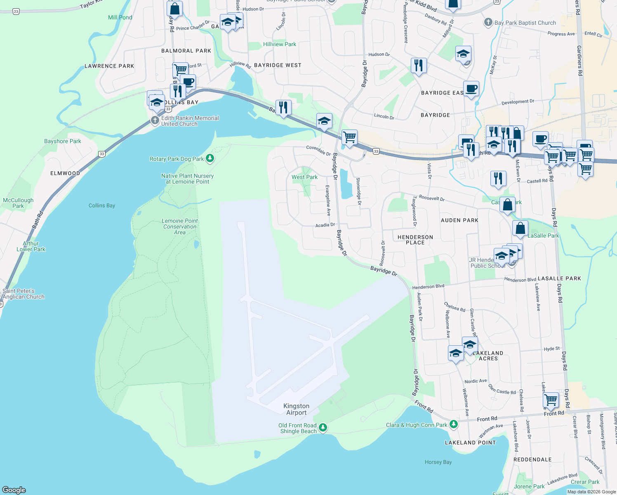
Task: Select the shopping cart marker on Front Rd
Action: click(551, 400)
